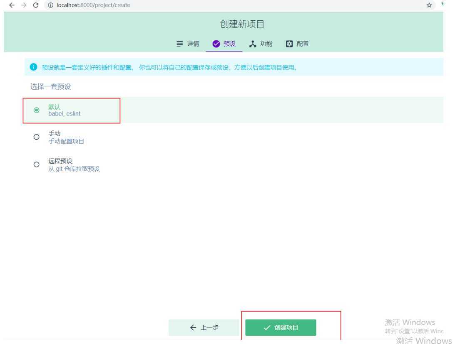The image size is (455, 344).
Task: Click the green 创建项目 button
Action: pyautogui.click(x=281, y=327)
